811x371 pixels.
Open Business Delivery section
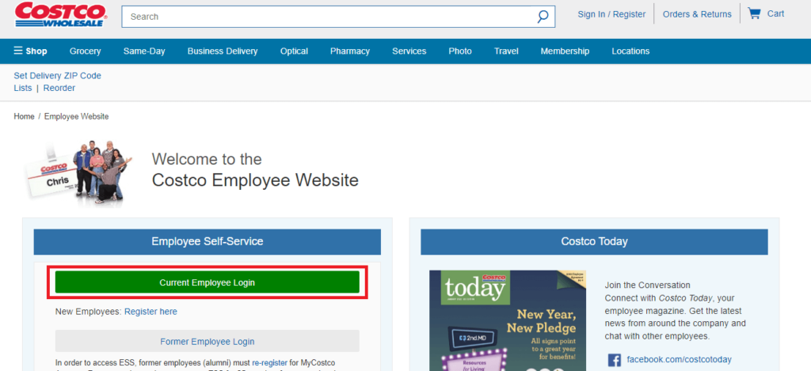[x=223, y=51]
